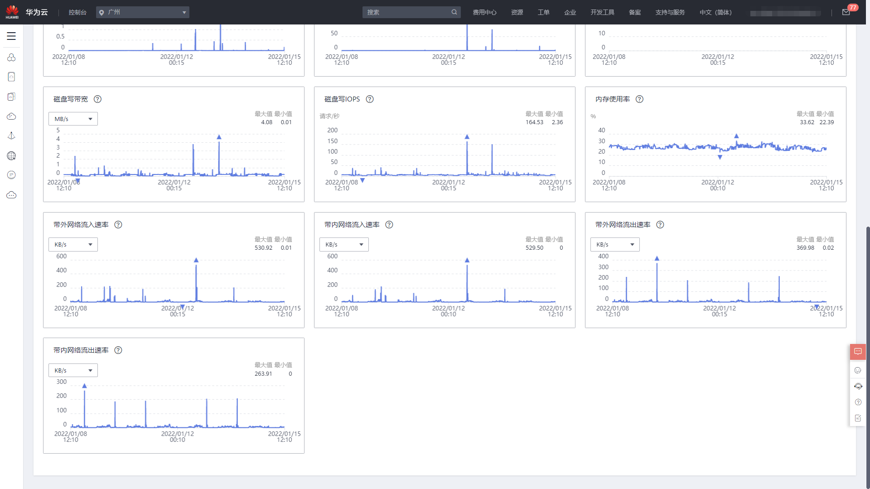The image size is (870, 489).
Task: Click max value 4.08 in 磁盘写带宽
Action: tap(266, 122)
